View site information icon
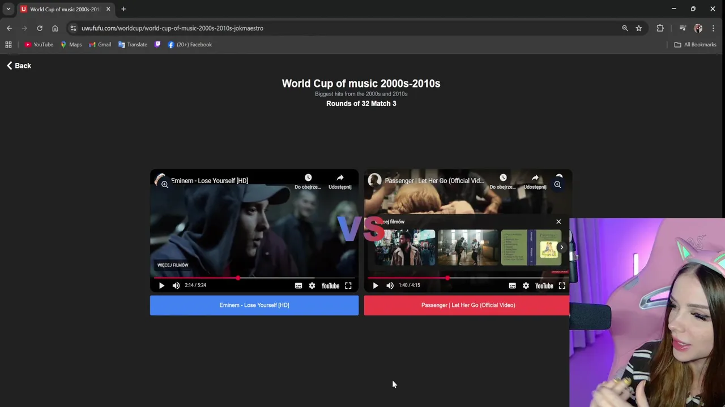 pyautogui.click(x=73, y=28)
